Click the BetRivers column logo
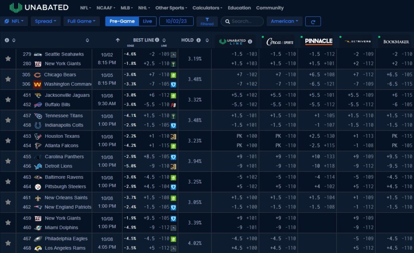Viewport: 414px width, 253px height. pyautogui.click(x=357, y=41)
